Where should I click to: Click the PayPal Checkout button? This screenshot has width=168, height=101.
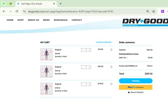point(136,87)
